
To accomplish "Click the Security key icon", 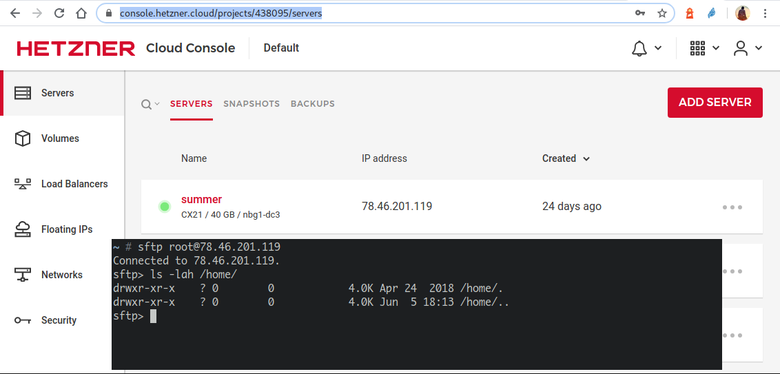I will 22,320.
